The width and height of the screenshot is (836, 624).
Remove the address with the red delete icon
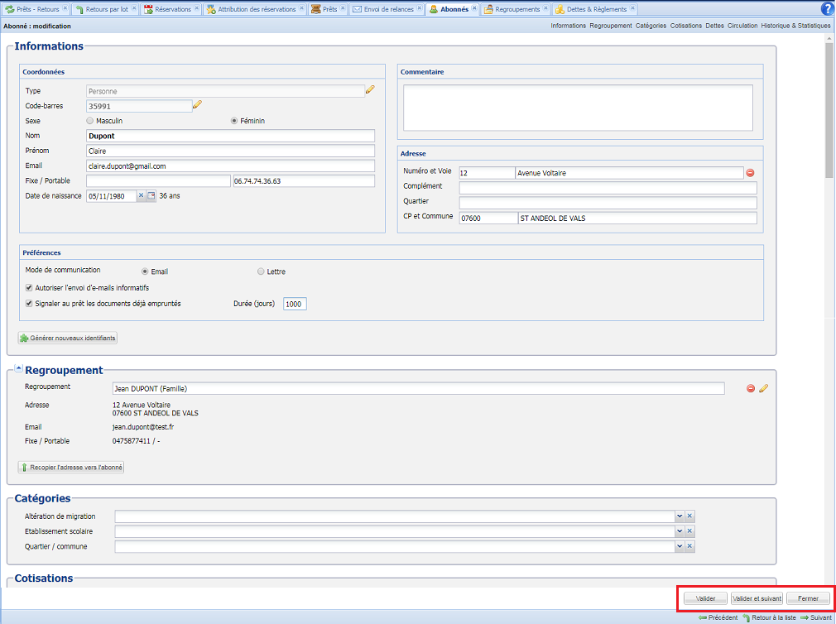(750, 172)
